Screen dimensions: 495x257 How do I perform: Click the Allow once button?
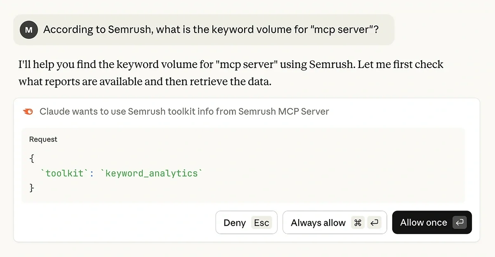point(432,222)
